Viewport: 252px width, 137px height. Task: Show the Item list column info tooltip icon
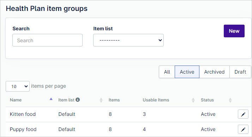coord(78,100)
